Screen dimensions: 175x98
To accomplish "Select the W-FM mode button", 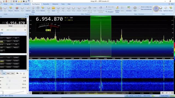I will coord(8,44).
